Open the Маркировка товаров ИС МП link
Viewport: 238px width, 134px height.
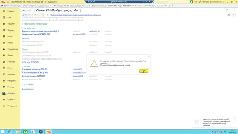pos(36,34)
